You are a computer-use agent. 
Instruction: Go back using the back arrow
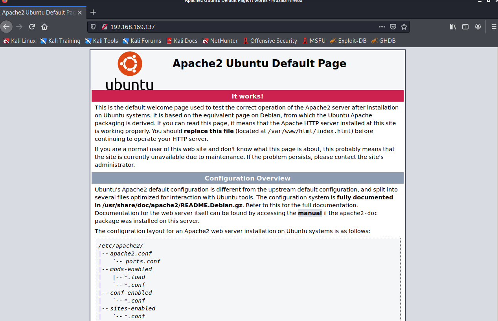[6, 27]
